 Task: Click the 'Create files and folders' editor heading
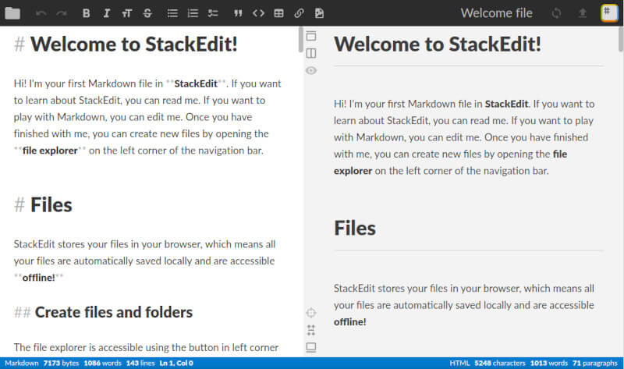coord(113,313)
